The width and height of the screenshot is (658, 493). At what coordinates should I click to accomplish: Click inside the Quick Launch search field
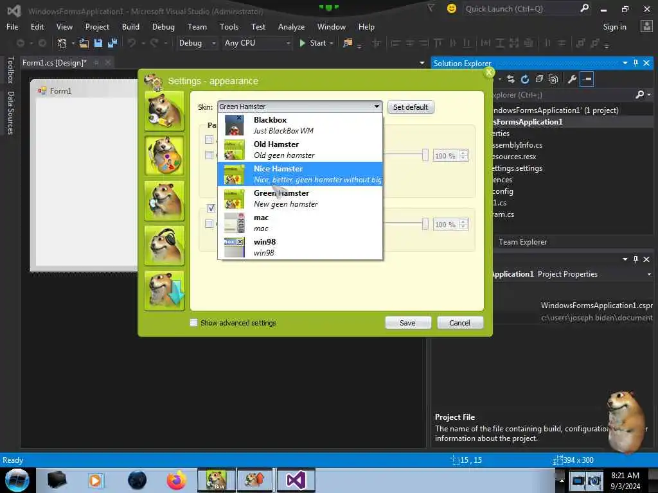pyautogui.click(x=519, y=8)
